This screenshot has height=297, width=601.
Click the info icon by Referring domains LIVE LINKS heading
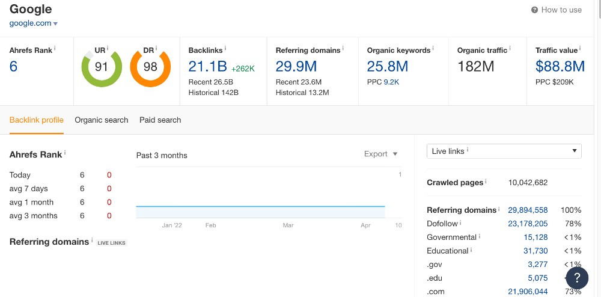[92, 240]
